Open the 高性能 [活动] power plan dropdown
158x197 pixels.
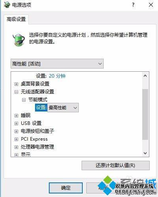(57, 64)
